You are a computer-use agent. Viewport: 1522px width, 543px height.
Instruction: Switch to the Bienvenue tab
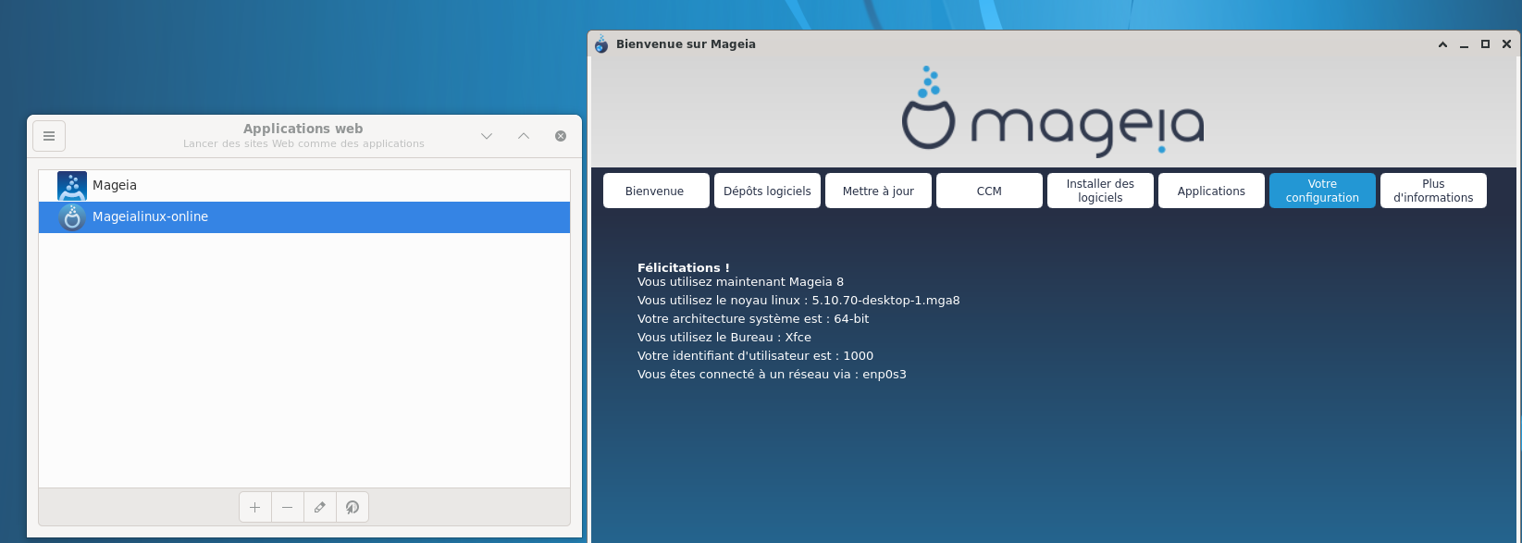coord(656,191)
